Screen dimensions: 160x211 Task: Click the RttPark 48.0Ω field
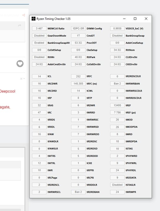tap(78, 57)
